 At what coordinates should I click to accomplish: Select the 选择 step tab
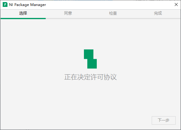(x=23, y=13)
